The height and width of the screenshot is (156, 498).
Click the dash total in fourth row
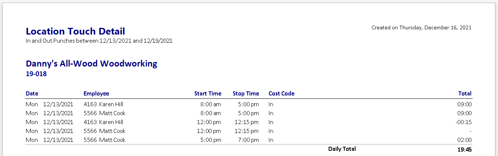point(471,131)
